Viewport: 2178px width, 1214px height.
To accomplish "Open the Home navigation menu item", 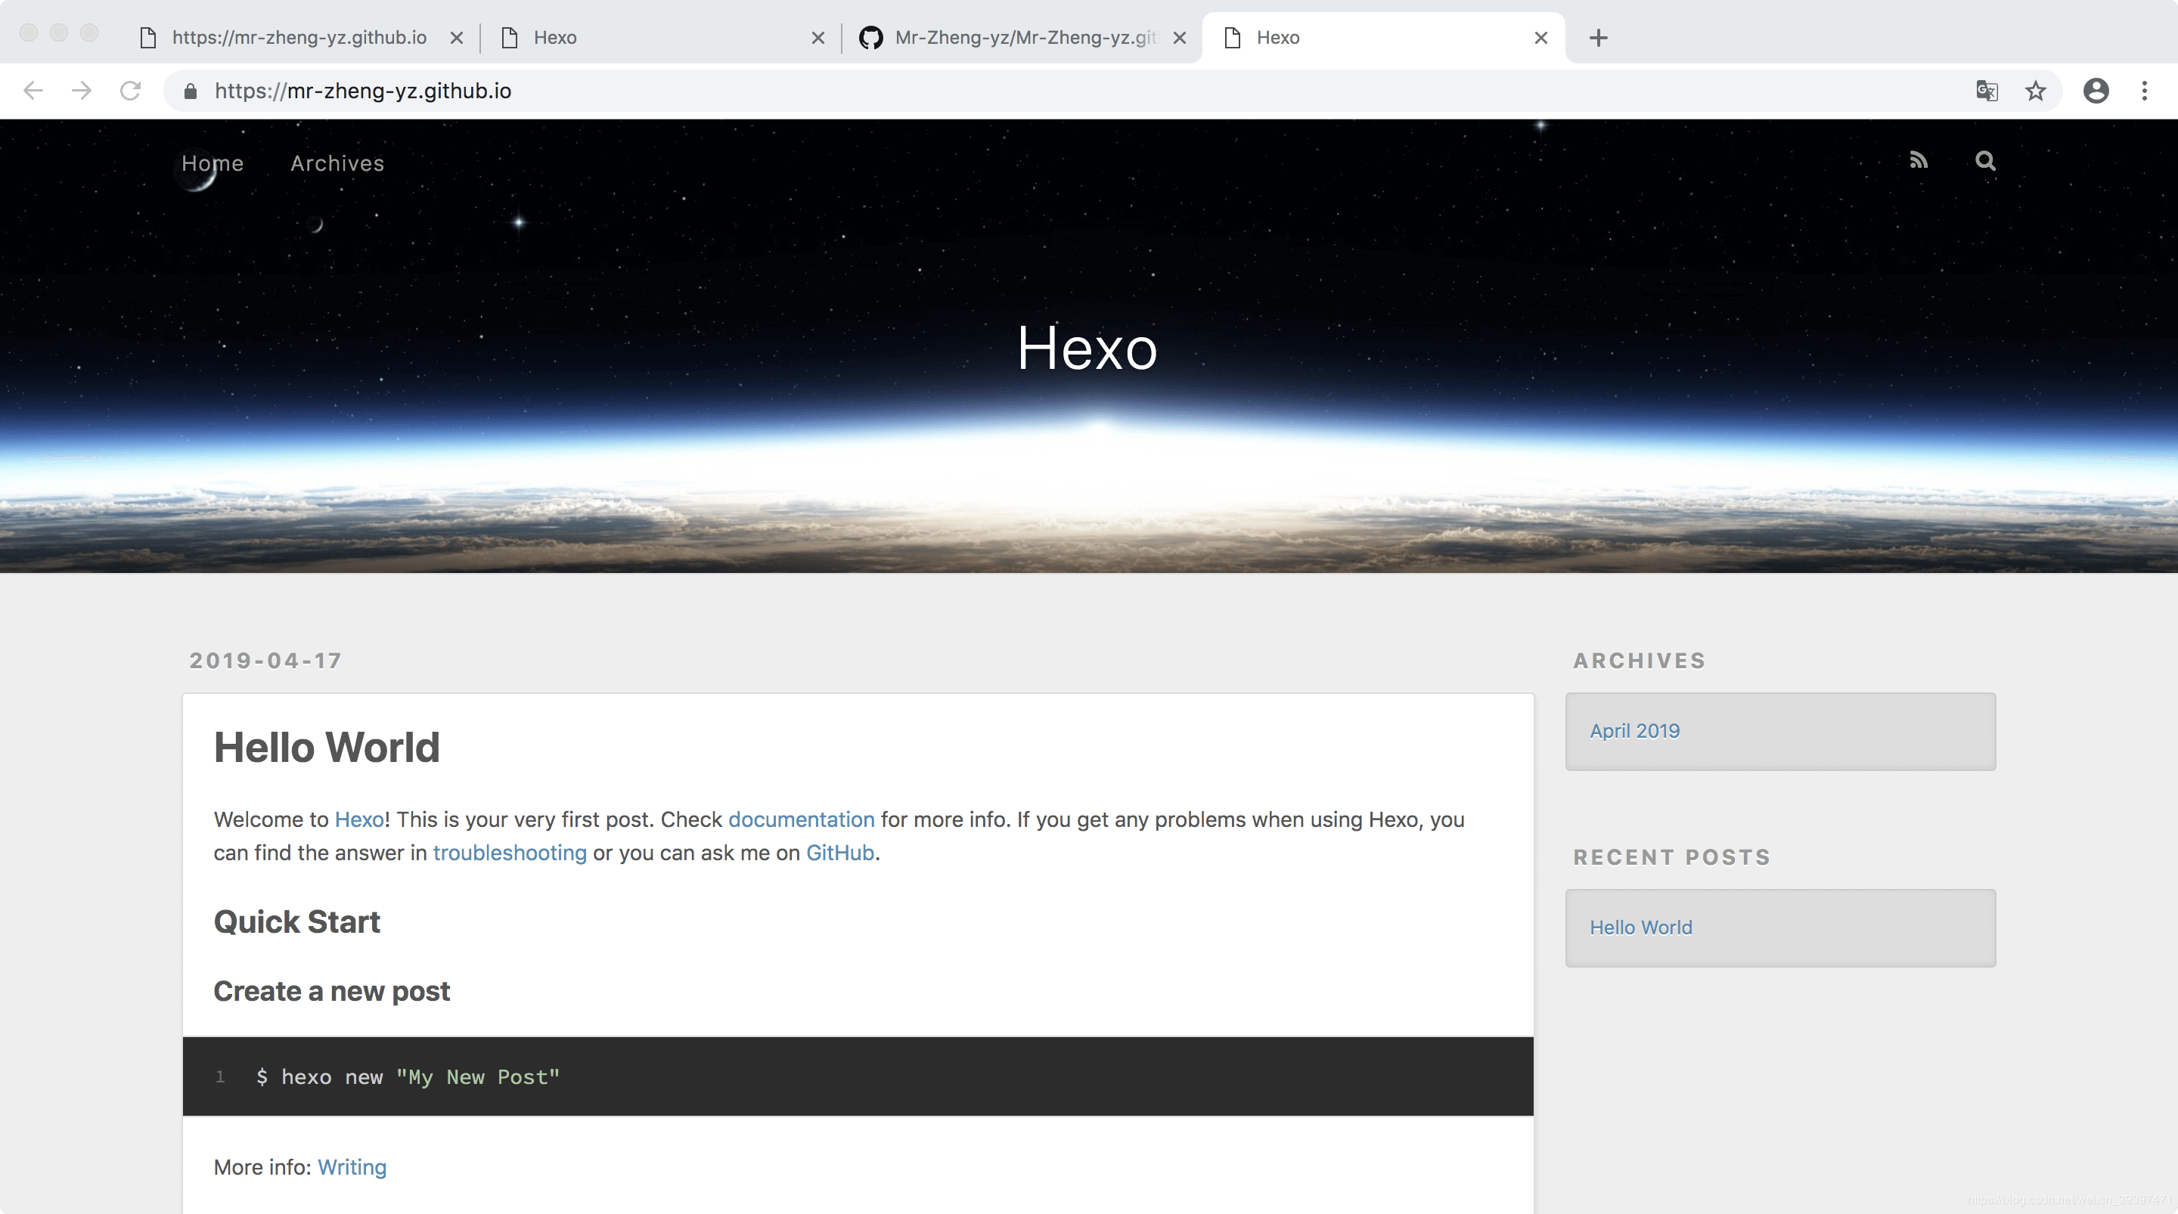I will pyautogui.click(x=213, y=163).
